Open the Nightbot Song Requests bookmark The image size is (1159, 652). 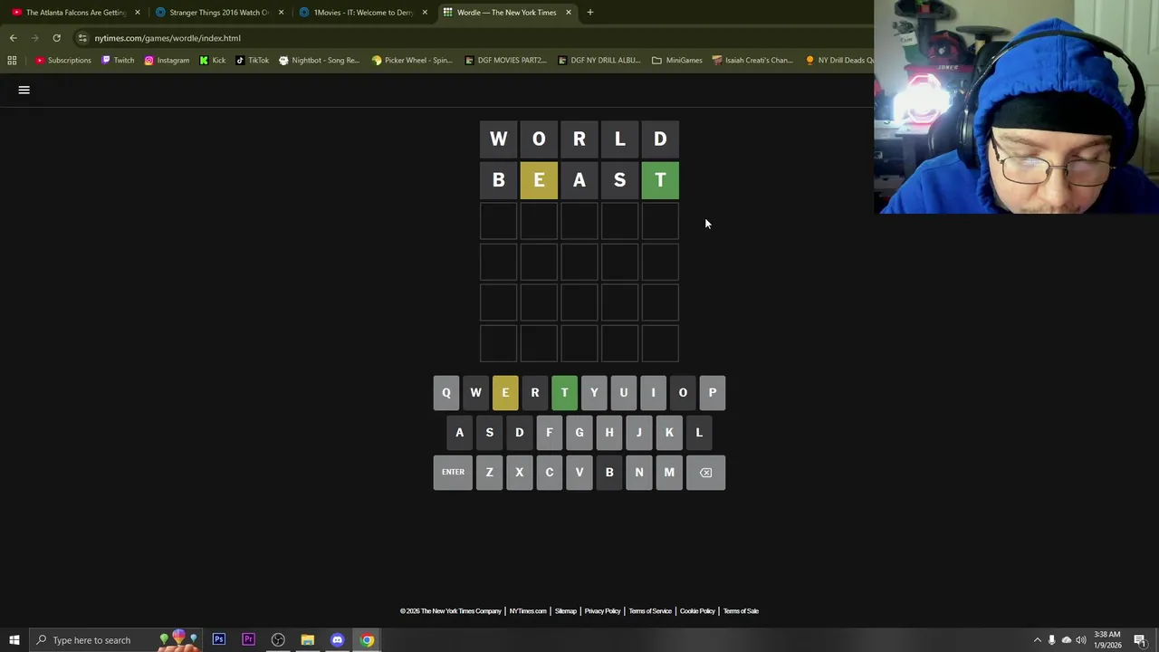tap(320, 60)
